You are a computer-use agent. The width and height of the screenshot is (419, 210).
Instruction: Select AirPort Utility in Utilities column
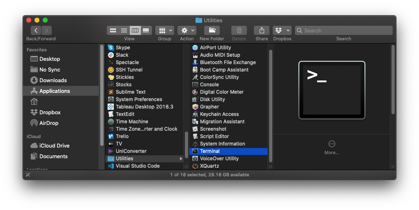[x=228, y=48]
